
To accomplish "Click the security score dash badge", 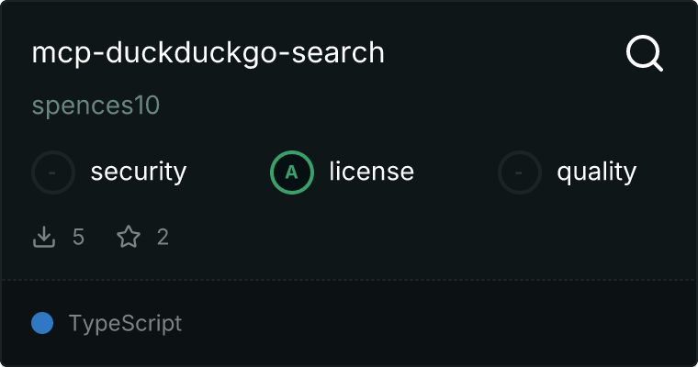I will pos(53,172).
